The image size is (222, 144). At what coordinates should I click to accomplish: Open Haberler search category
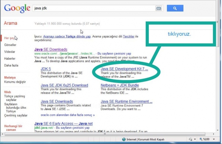[x=10, y=58]
